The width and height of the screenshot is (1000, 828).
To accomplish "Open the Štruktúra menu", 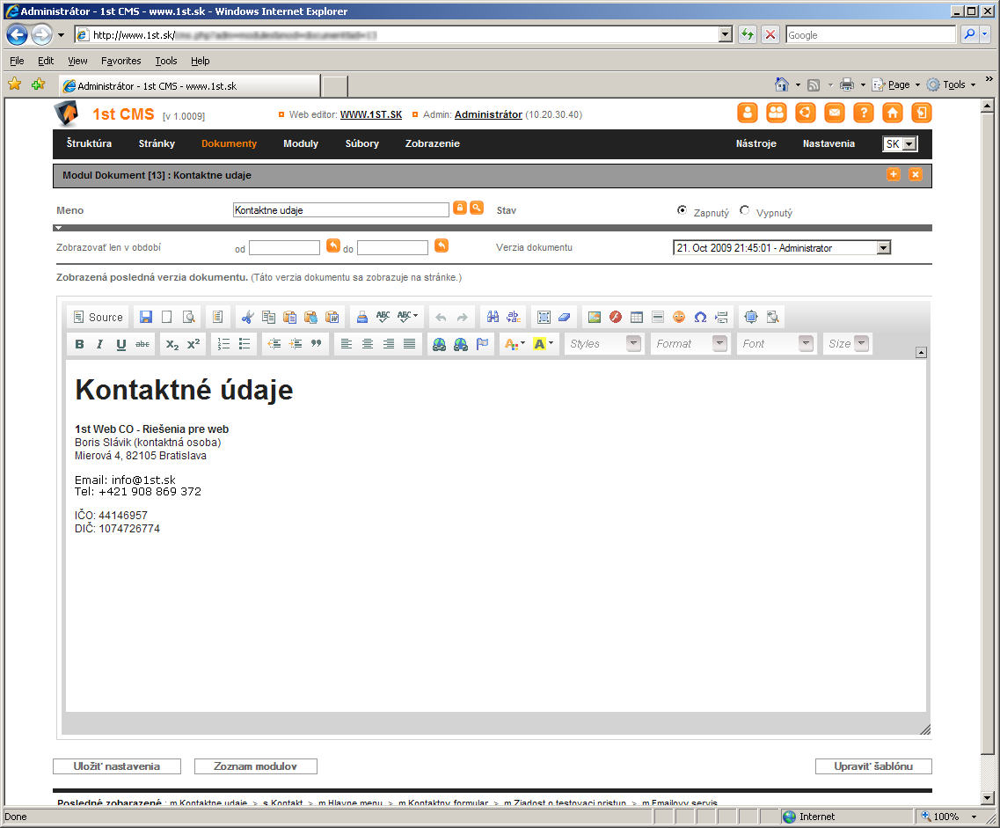I will point(90,143).
